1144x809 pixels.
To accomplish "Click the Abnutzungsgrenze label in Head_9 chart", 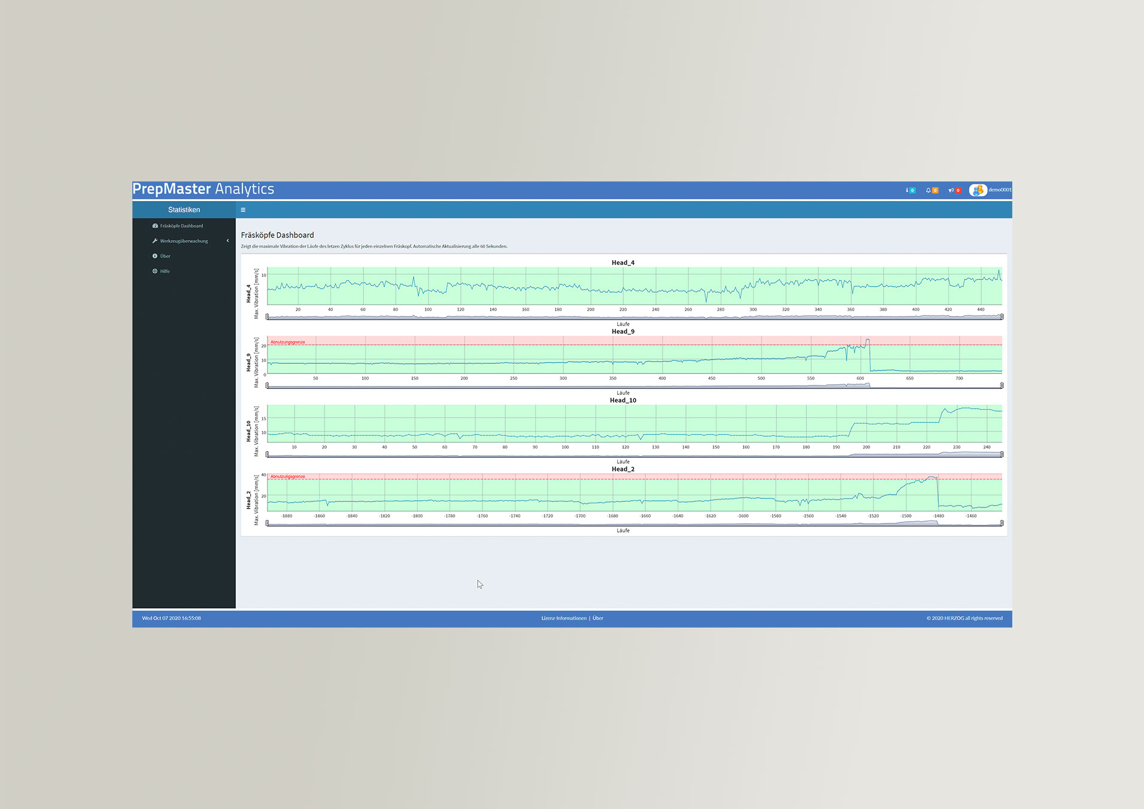I will point(288,342).
